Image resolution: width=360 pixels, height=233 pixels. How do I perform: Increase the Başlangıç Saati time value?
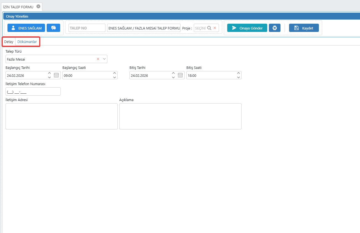(115, 73)
